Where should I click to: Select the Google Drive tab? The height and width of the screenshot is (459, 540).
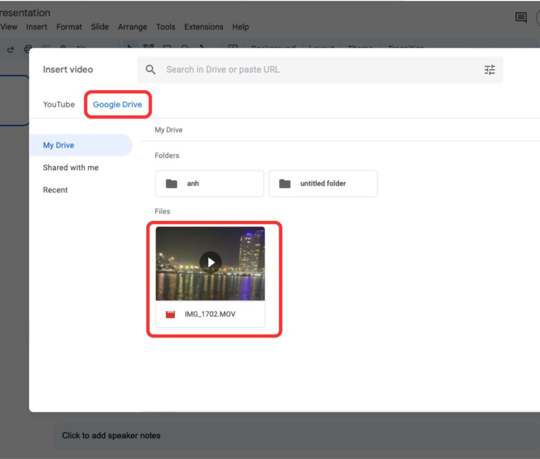click(x=117, y=105)
